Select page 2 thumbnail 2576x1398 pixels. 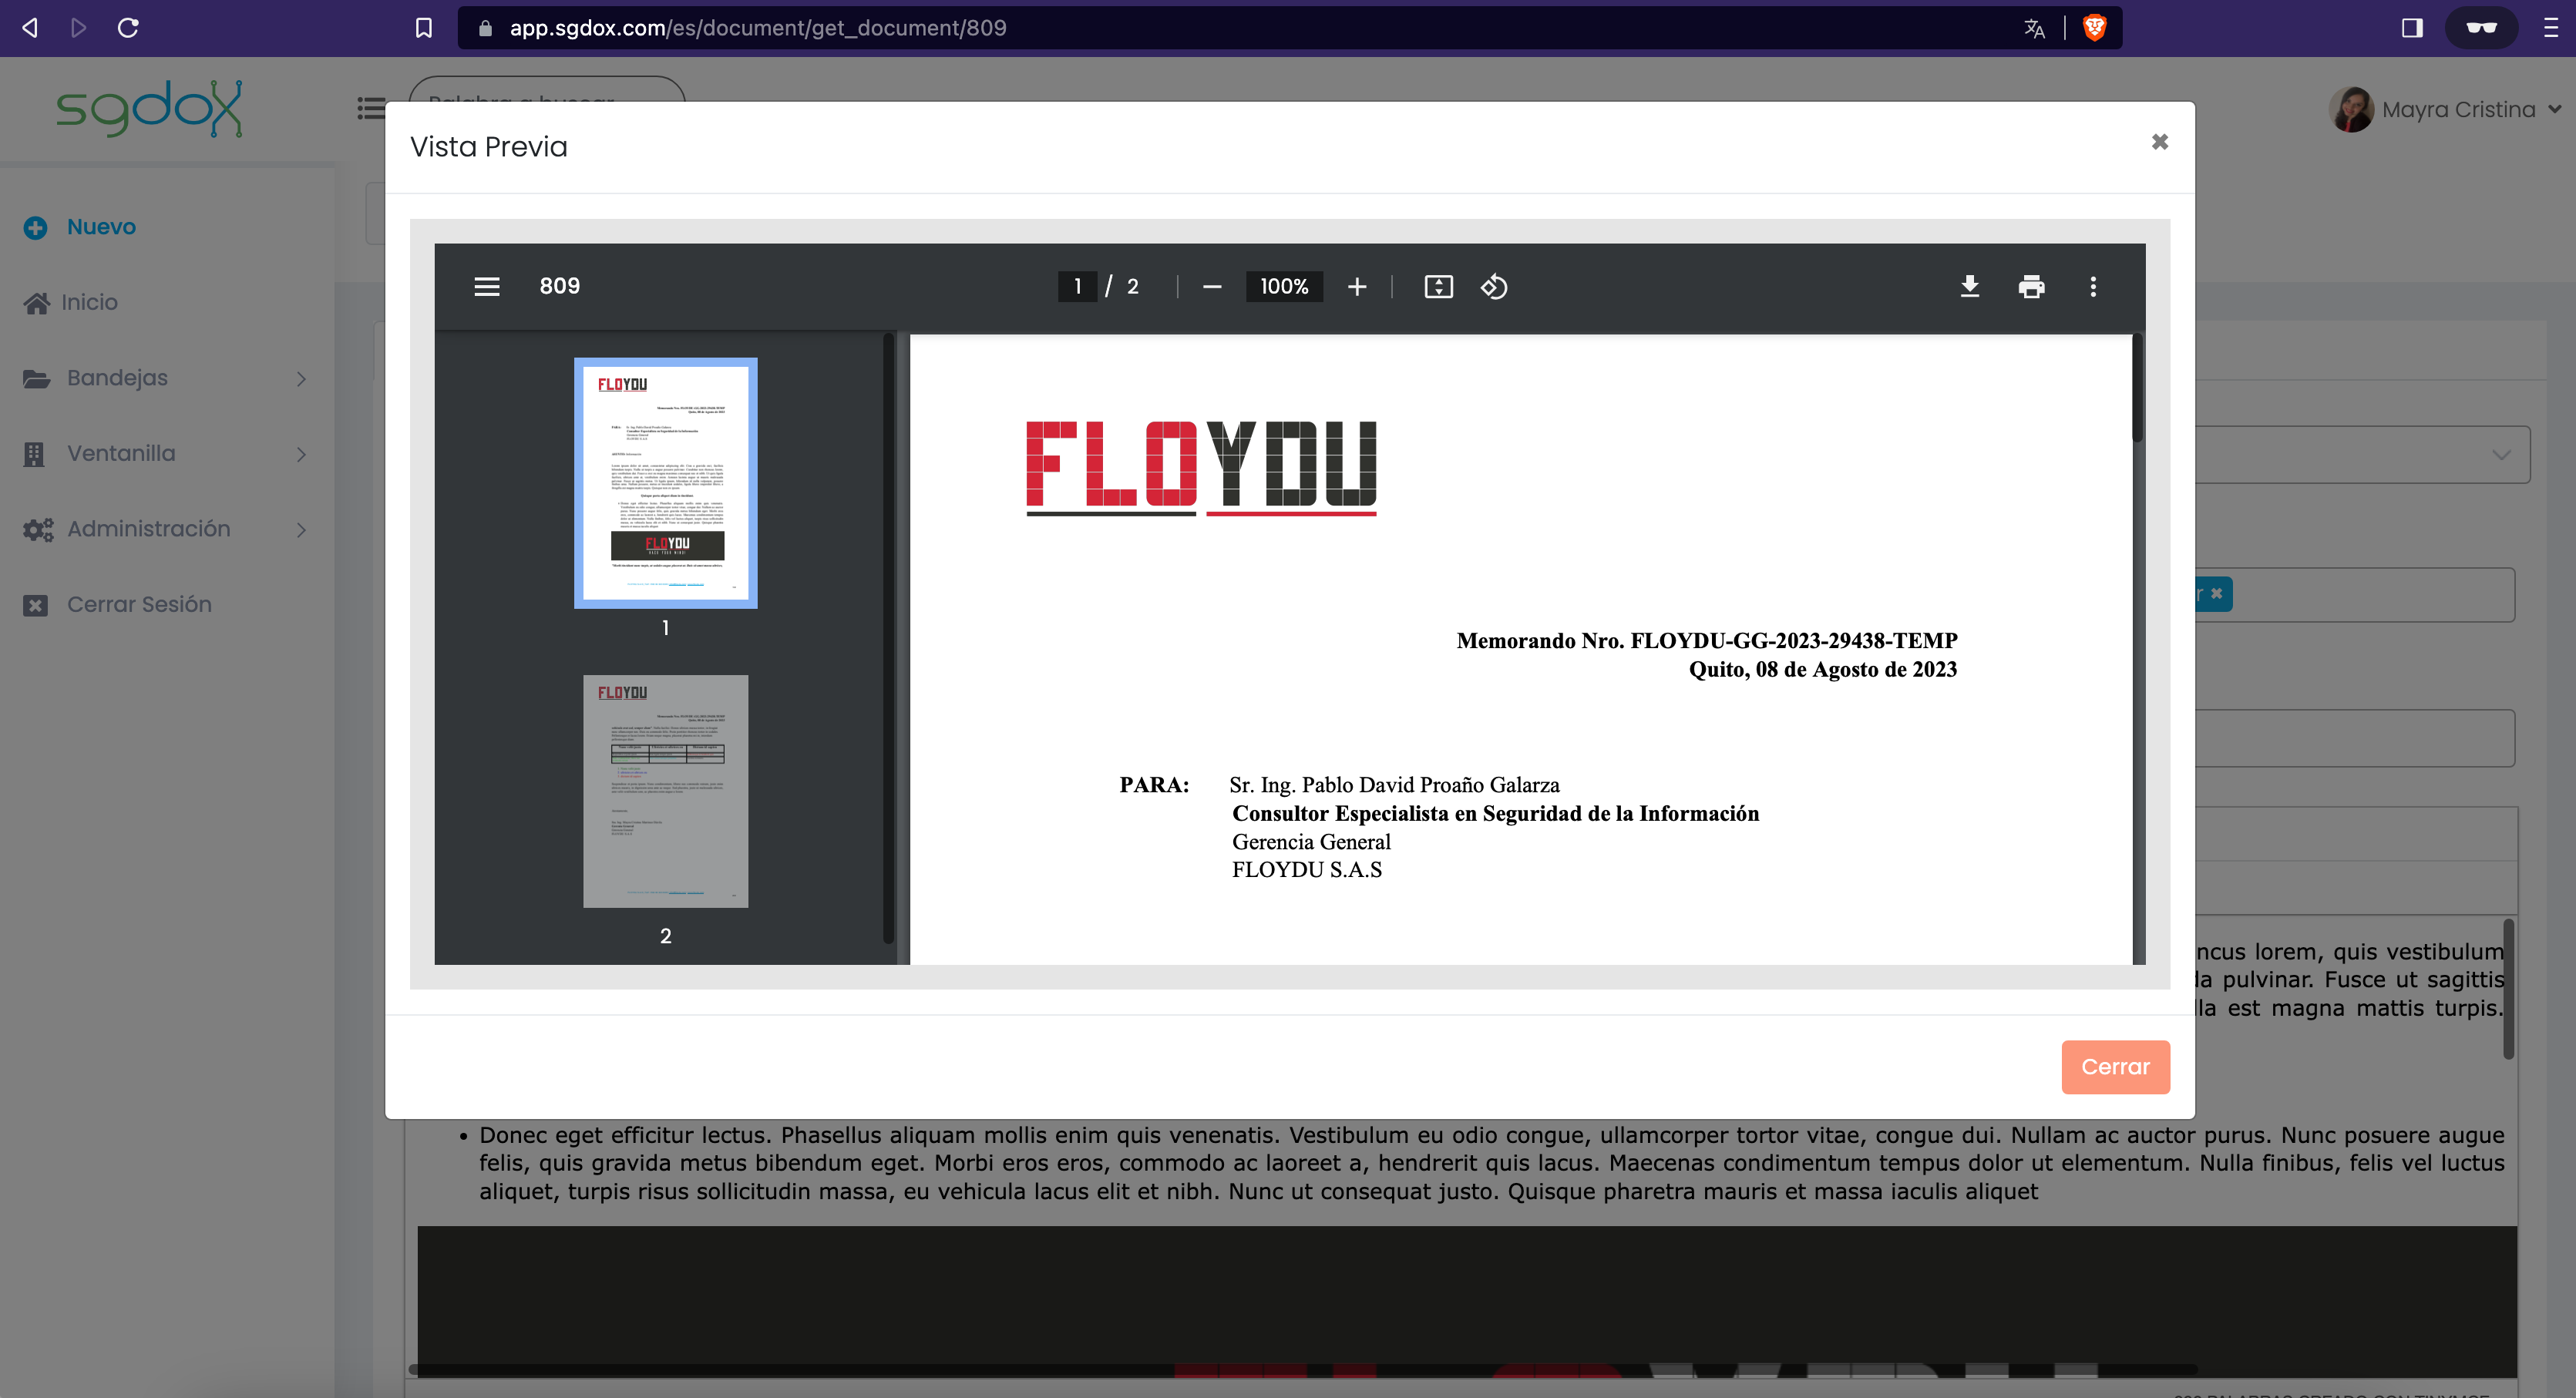point(665,791)
